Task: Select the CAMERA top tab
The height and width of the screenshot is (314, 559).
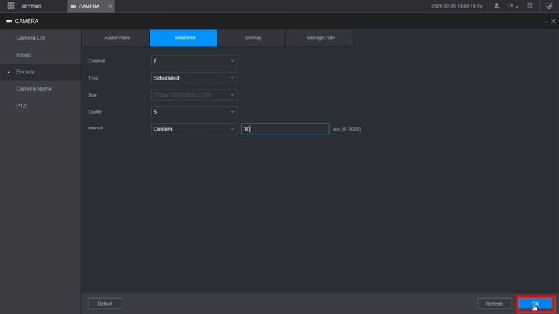Action: 91,6
